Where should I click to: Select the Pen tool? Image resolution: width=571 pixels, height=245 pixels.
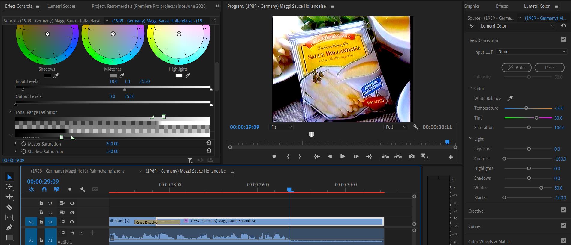click(9, 227)
